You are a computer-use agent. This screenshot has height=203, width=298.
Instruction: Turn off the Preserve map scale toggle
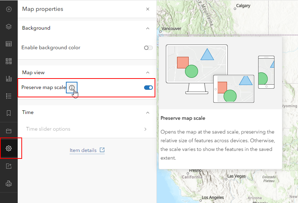148,88
